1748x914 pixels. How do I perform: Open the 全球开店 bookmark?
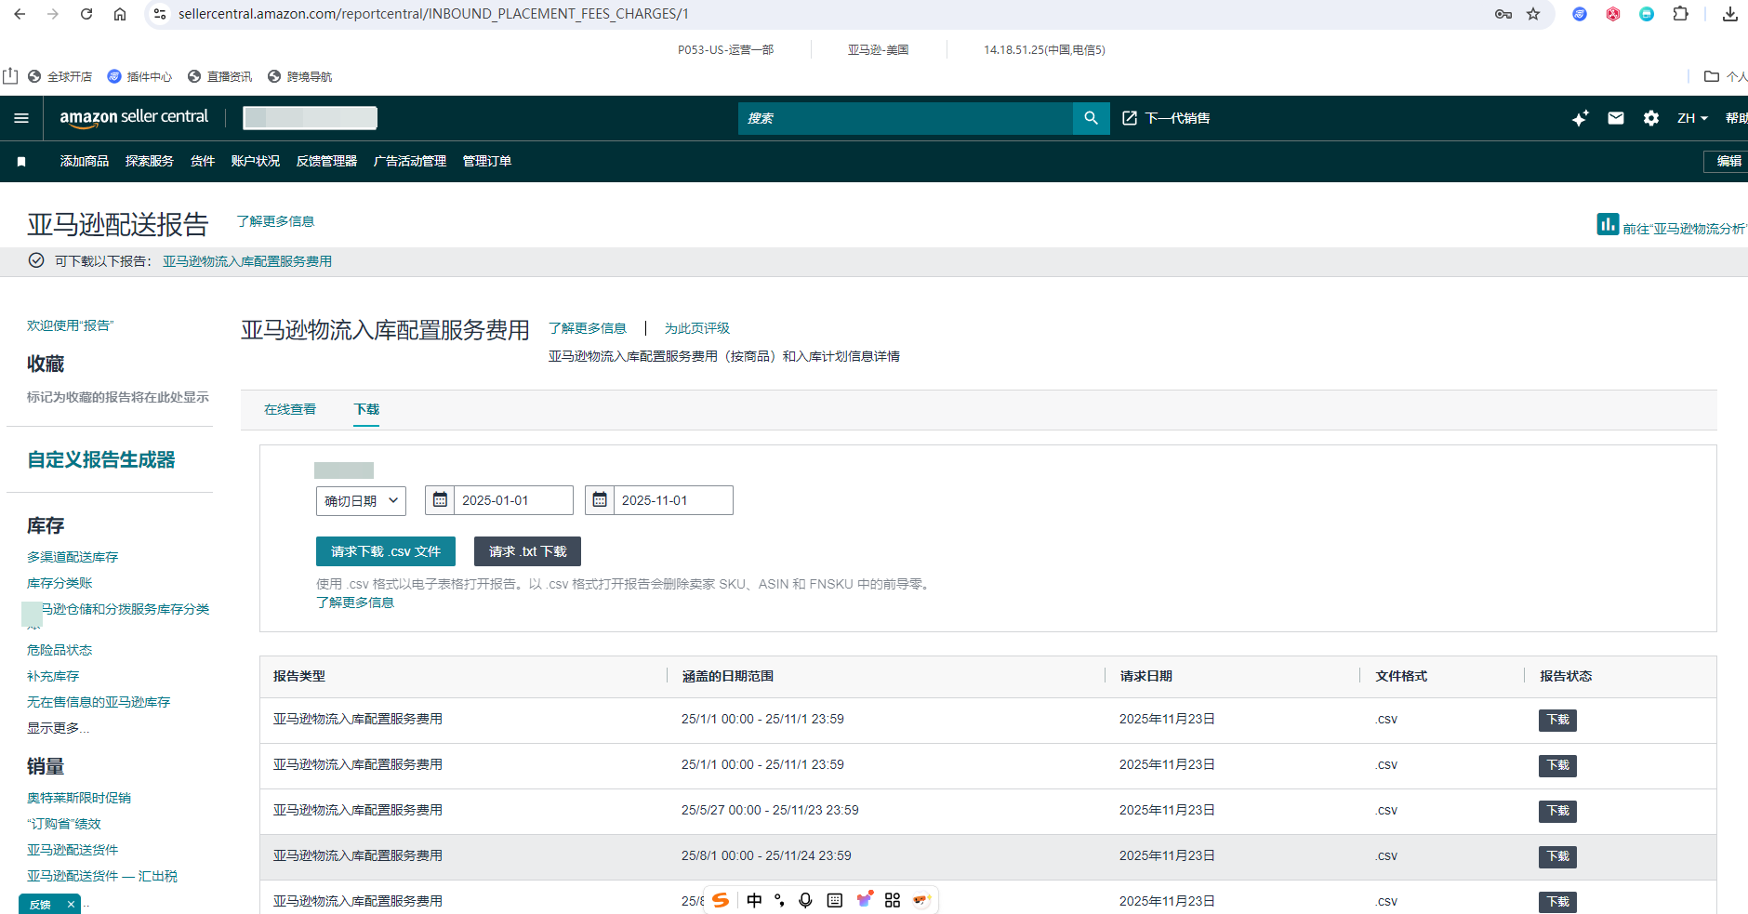click(x=60, y=76)
